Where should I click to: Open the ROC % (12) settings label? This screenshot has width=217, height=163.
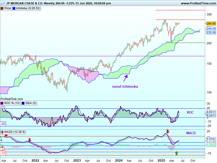pos(12,103)
